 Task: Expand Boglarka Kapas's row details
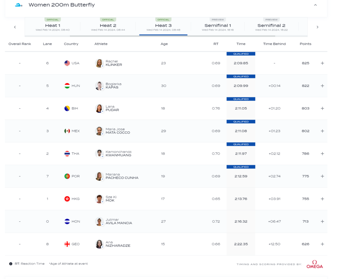[322, 86]
